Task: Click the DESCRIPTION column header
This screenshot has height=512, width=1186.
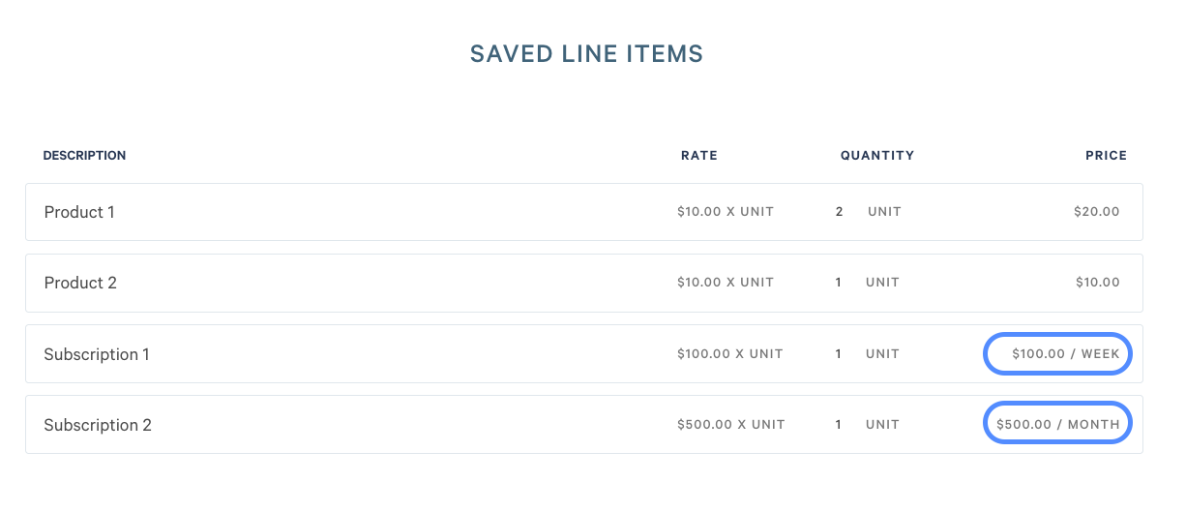Action: click(x=85, y=156)
